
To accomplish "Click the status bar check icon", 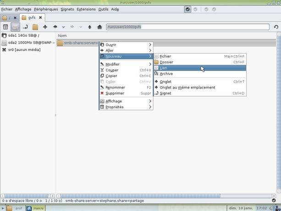I will point(274,200).
